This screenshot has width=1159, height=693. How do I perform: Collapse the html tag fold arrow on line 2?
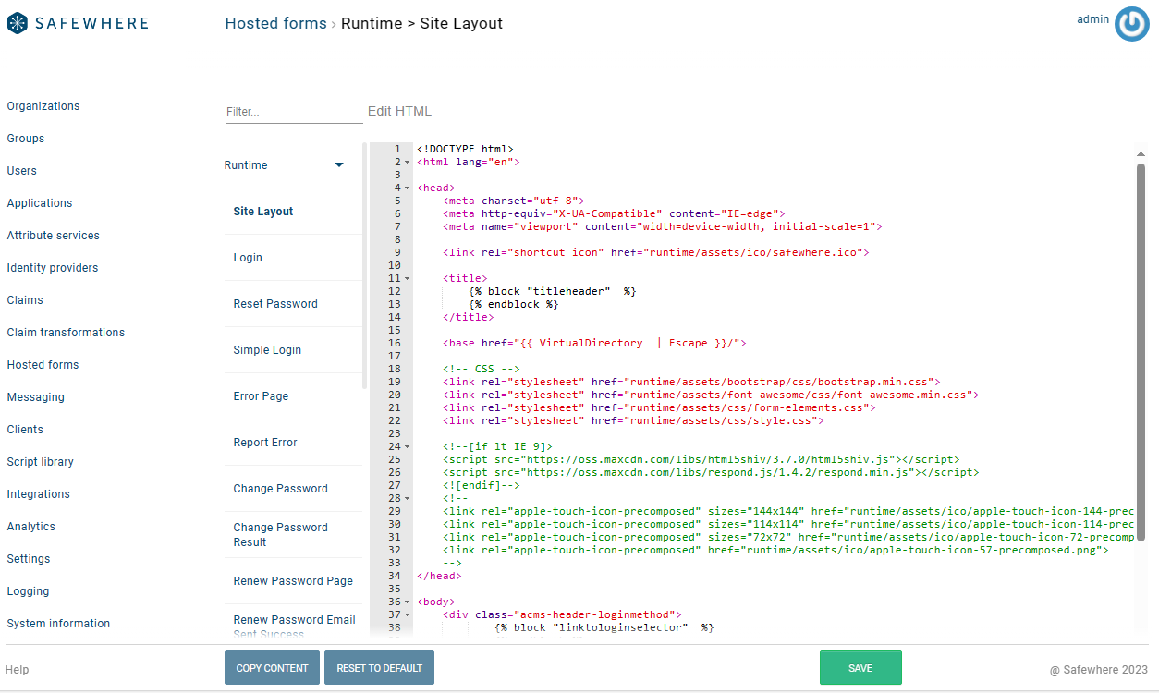coord(408,162)
